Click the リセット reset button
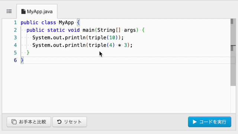The height and width of the screenshot is (134, 238). click(x=70, y=122)
